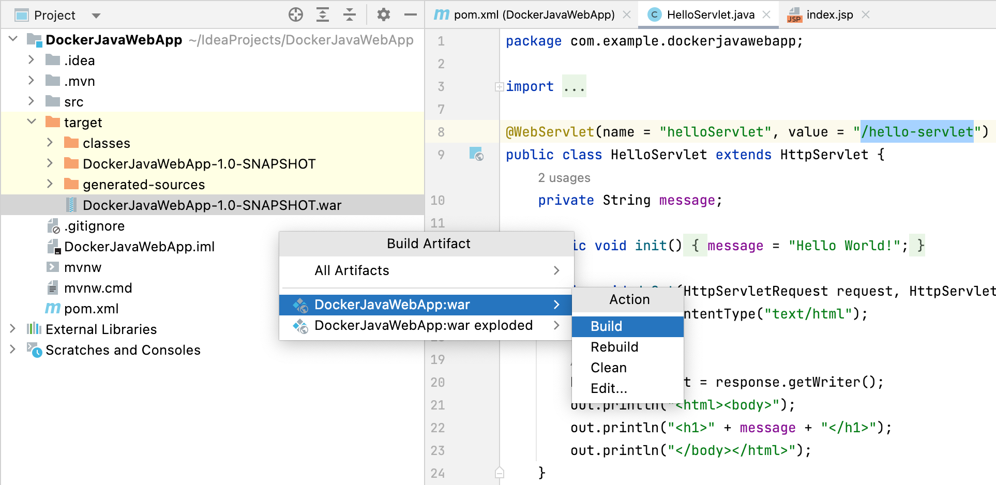
Task: Close the index.jsp editor tab
Action: click(x=866, y=15)
